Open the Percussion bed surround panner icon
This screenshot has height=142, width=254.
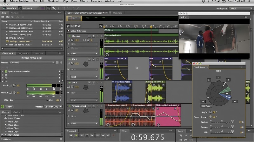tap(86, 111)
